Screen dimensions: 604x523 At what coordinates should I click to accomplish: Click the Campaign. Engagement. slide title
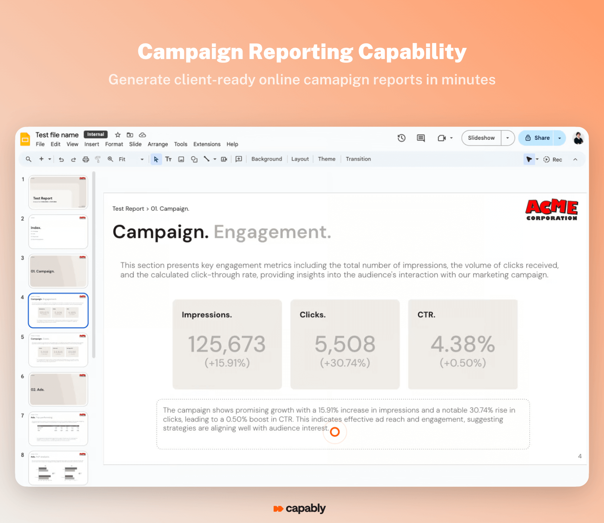(x=222, y=232)
